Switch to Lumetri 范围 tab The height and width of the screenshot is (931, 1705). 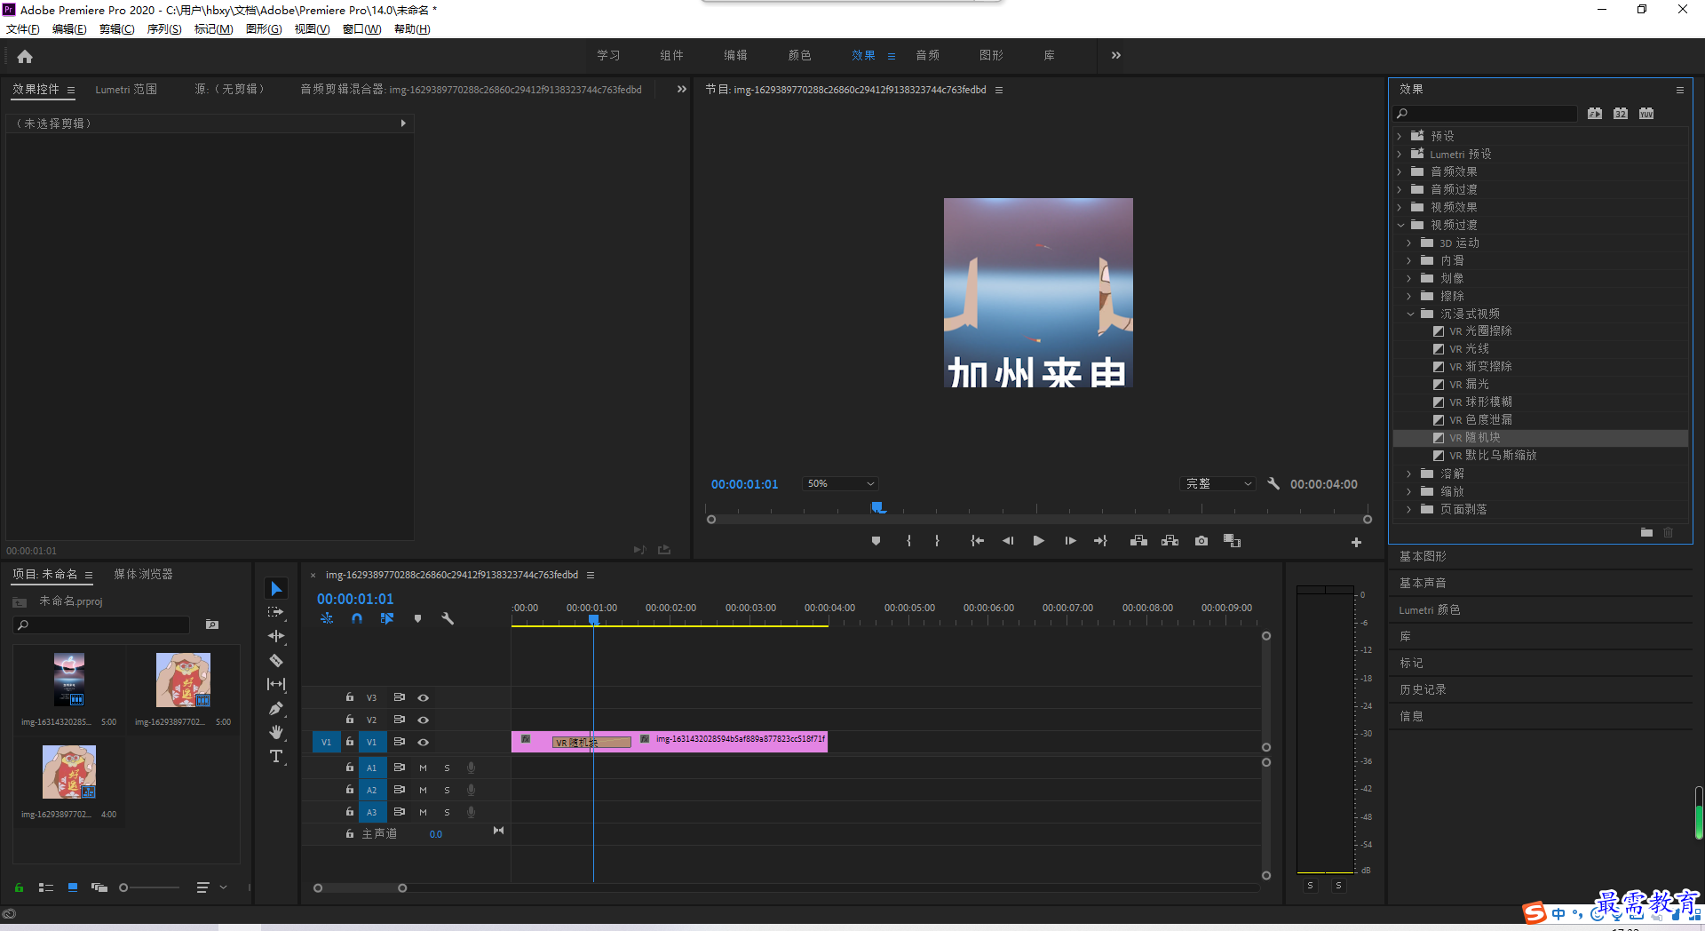(x=126, y=89)
